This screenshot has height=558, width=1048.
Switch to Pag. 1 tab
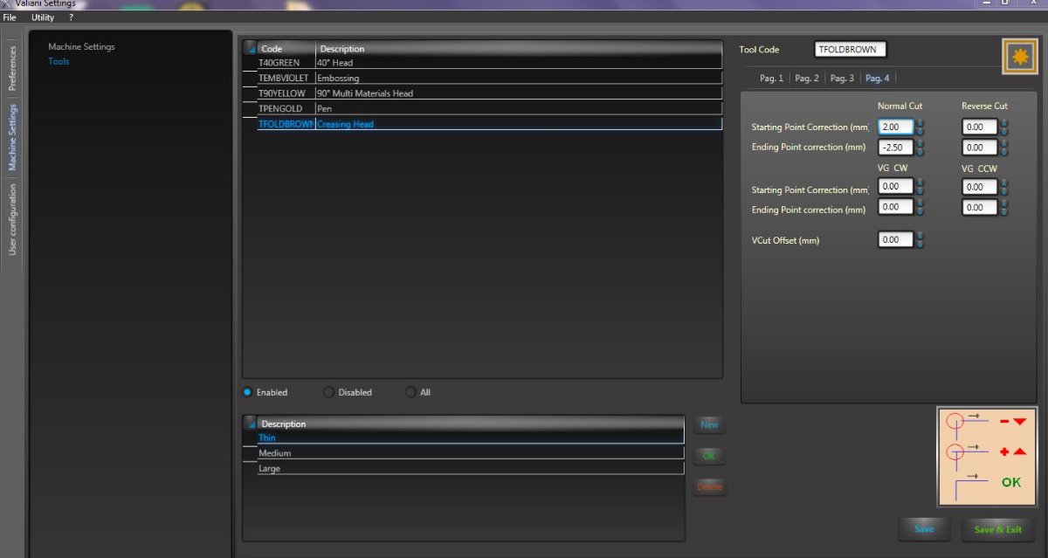(x=771, y=79)
